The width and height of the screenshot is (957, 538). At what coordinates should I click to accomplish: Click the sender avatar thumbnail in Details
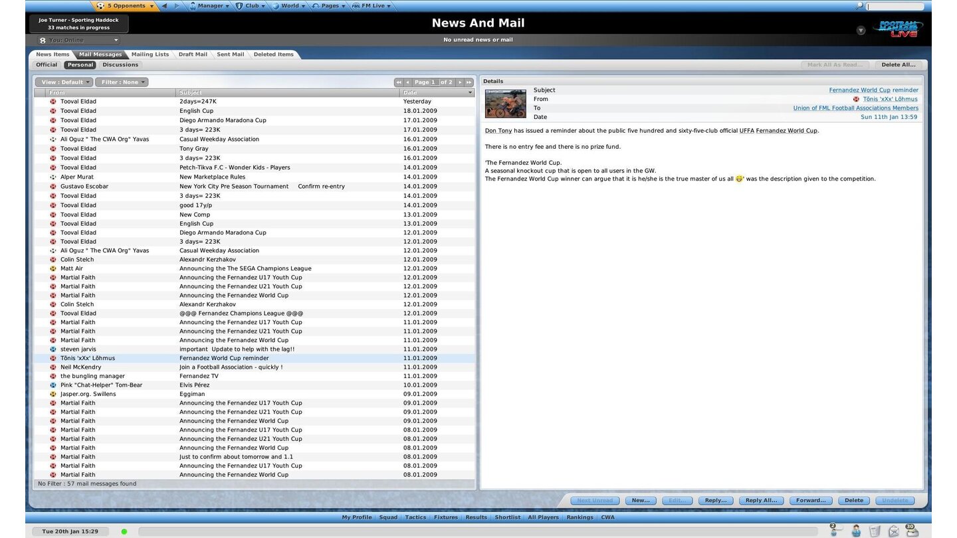[506, 104]
